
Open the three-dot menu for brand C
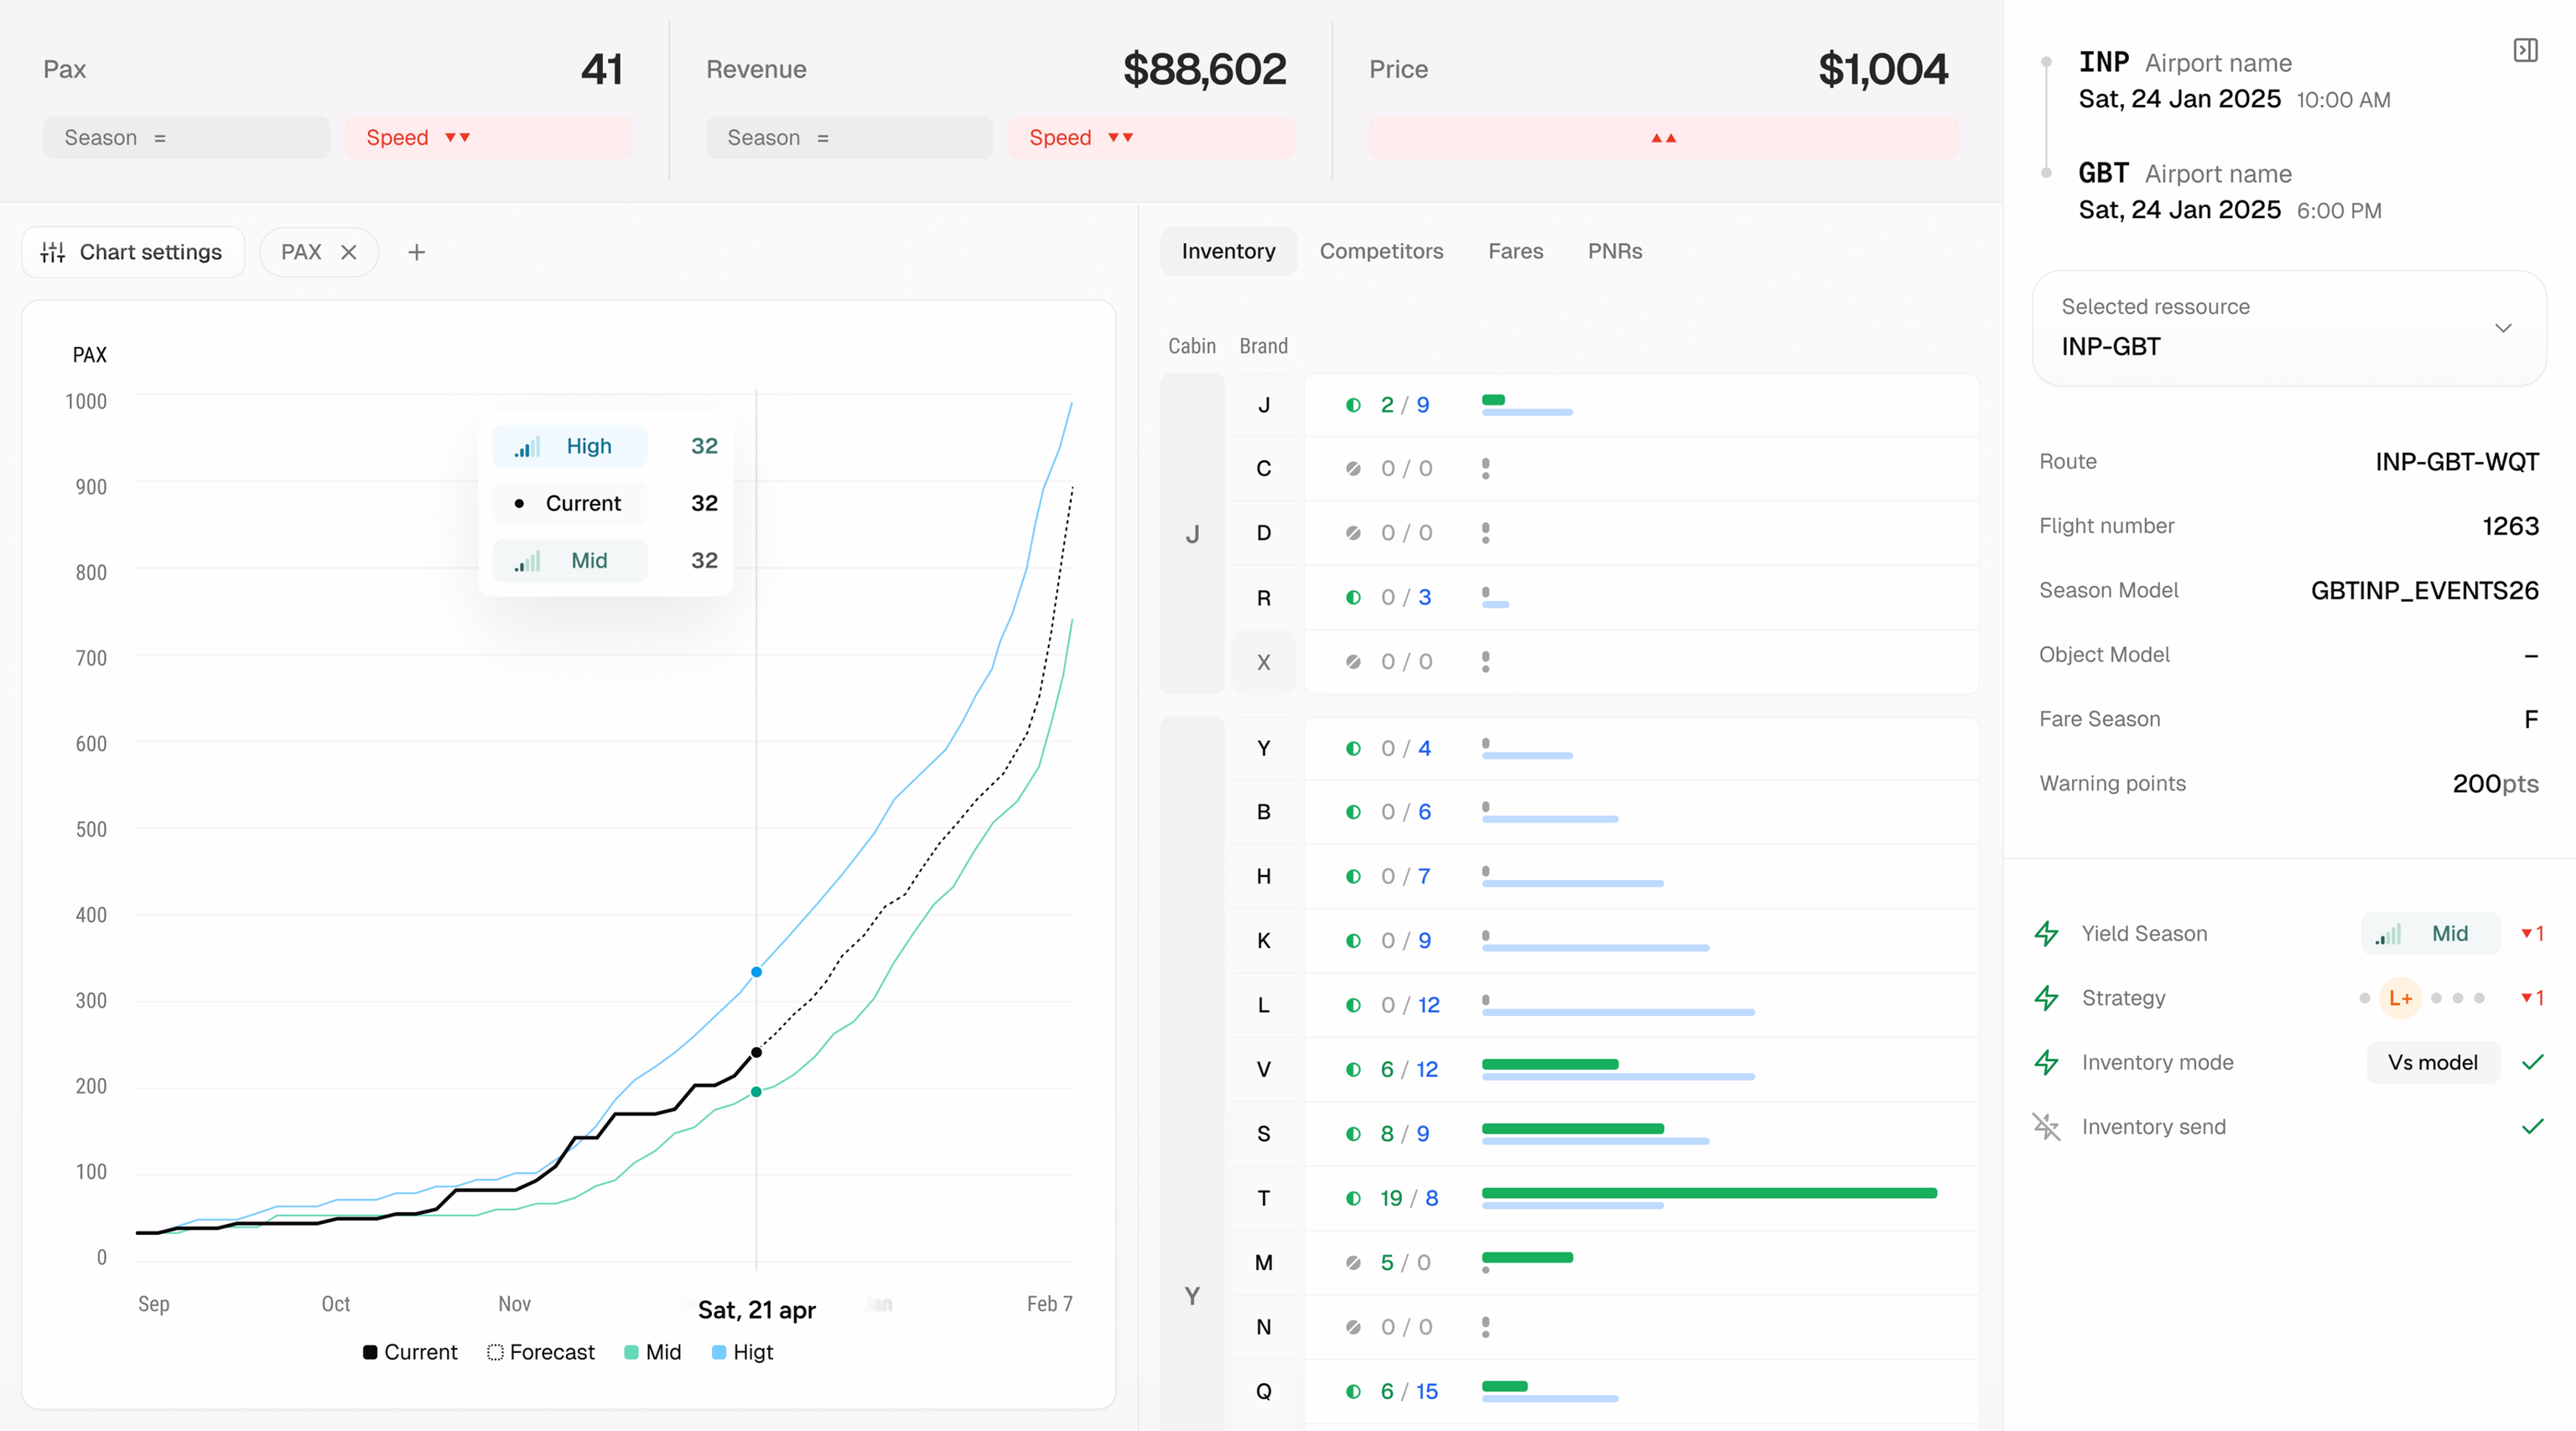click(1486, 468)
